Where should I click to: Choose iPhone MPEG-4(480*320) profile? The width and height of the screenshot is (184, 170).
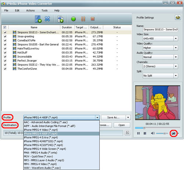[x=61, y=141]
